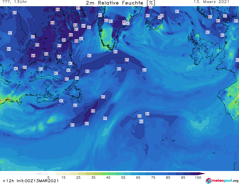Select the map title "2m Relative Feuchte [%]"
The height and width of the screenshot is (184, 239).
click(120, 3)
